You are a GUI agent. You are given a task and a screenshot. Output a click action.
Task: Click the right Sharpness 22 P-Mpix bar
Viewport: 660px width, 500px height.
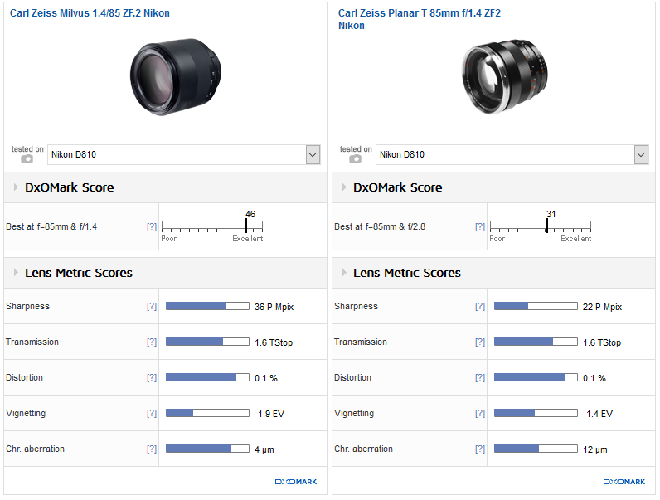pyautogui.click(x=536, y=307)
